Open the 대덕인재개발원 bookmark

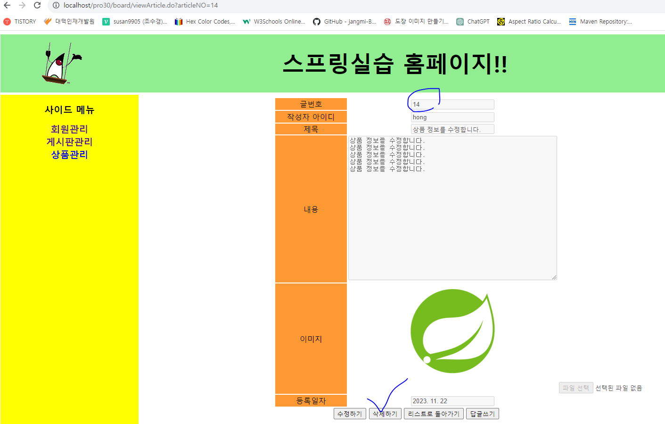tap(69, 22)
